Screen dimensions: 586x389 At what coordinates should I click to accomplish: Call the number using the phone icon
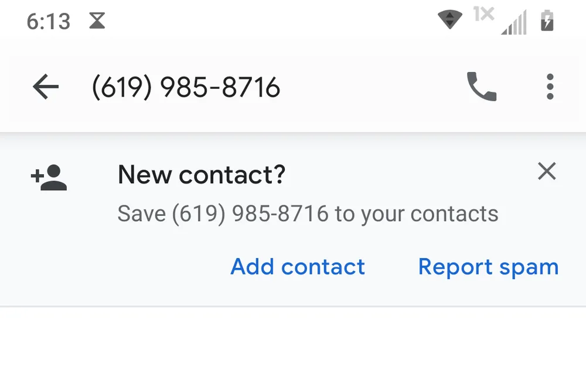482,87
